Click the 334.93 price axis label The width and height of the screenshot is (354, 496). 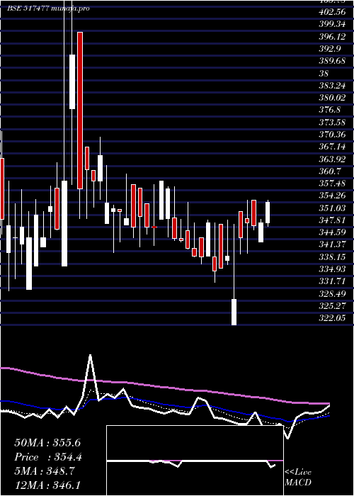(332, 269)
